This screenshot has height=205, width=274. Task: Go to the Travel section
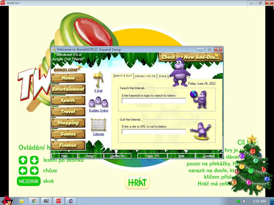pyautogui.click(x=68, y=112)
